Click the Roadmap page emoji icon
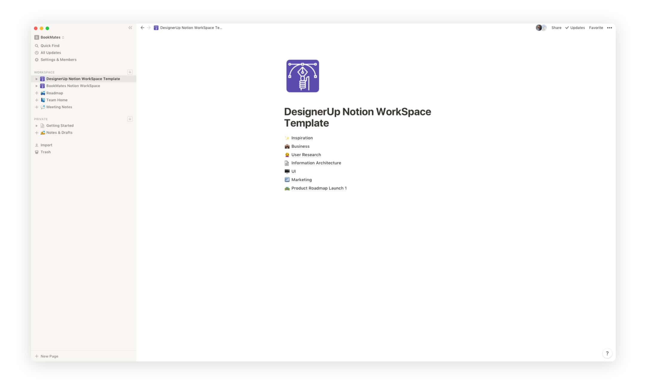This screenshot has height=385, width=647. point(43,93)
